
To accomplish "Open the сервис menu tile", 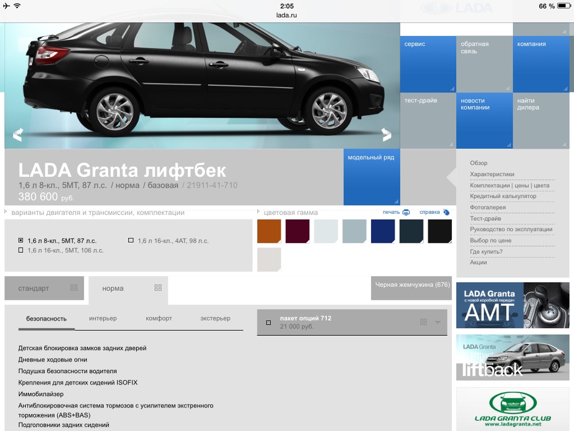I will (428, 64).
